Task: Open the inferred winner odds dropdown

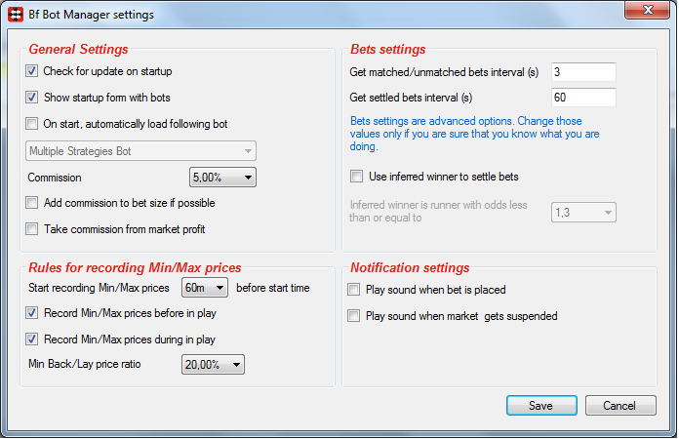Action: point(583,213)
